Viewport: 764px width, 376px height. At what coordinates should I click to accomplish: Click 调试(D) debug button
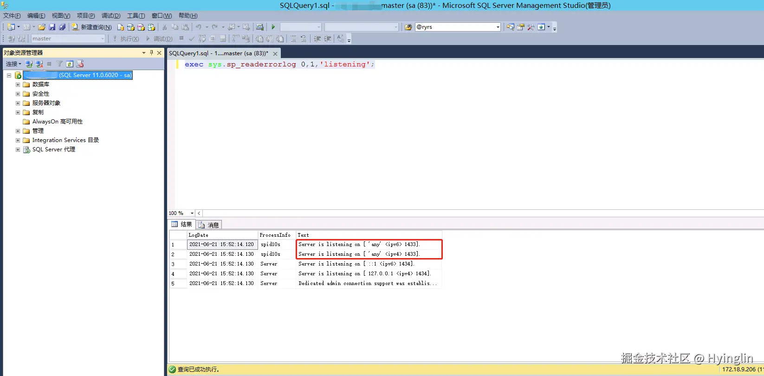coord(159,39)
